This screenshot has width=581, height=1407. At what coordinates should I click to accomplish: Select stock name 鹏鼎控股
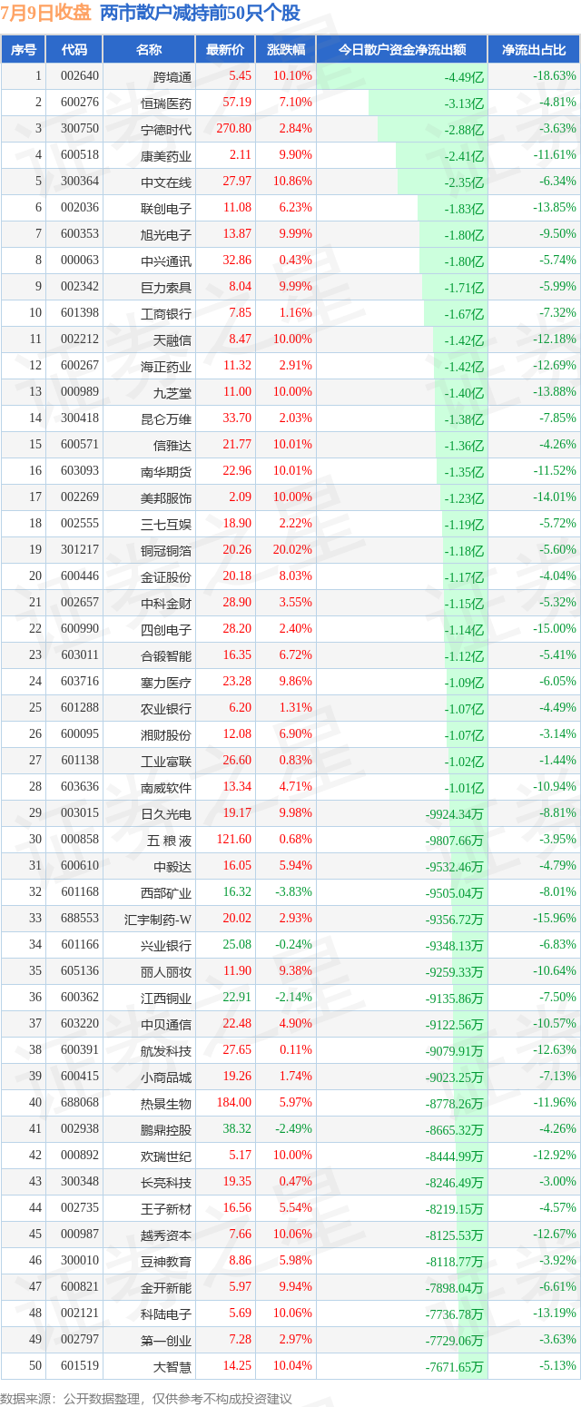tap(166, 1129)
